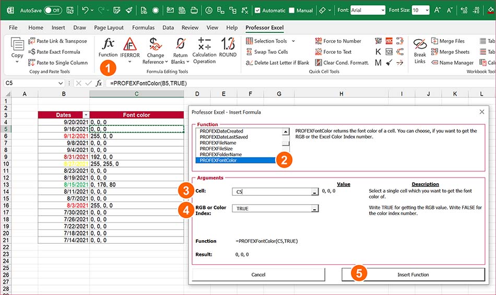Click the RGB or Color Index input field
This screenshot has width=496, height=295.
point(271,208)
